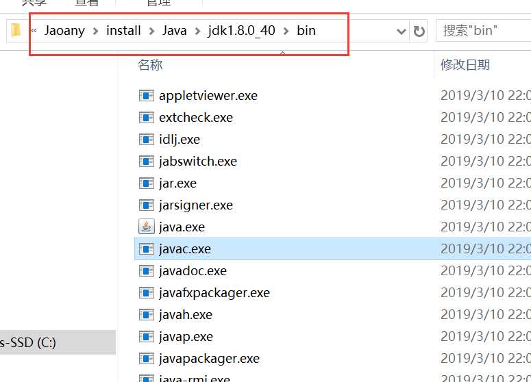531x382 pixels.
Task: Click the search "bin" input field
Action: 483,31
